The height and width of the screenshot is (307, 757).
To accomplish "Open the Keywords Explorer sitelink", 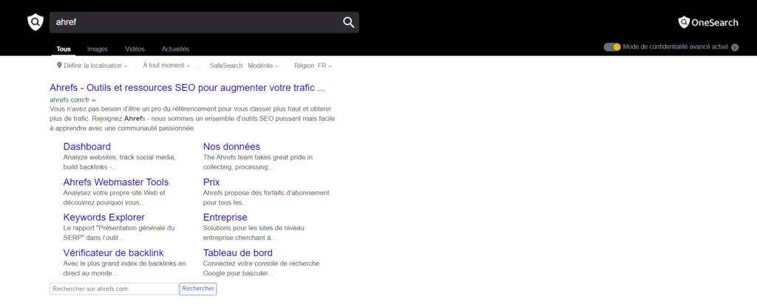I will tap(103, 217).
